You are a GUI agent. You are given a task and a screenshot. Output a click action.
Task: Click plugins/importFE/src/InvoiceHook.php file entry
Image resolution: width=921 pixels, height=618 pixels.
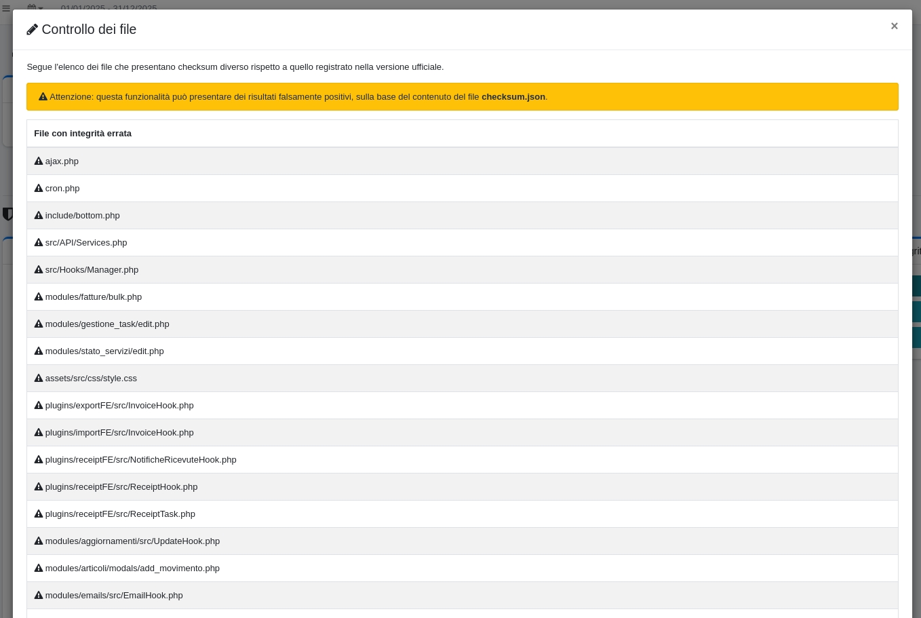119,433
